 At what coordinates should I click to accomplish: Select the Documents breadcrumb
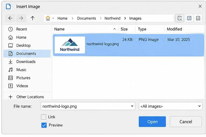87,18
